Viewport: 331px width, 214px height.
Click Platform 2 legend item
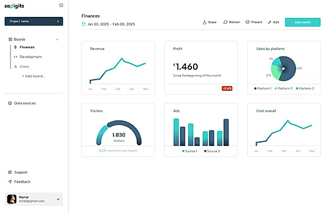click(283, 88)
